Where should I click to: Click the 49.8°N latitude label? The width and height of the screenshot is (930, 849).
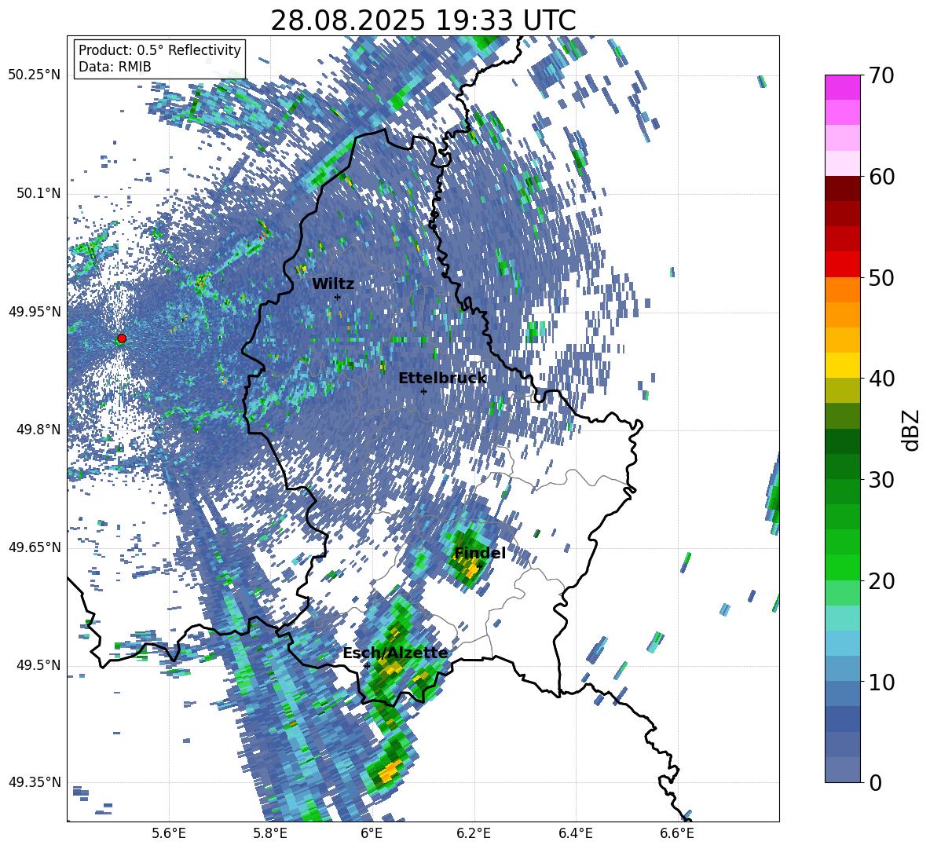(38, 430)
